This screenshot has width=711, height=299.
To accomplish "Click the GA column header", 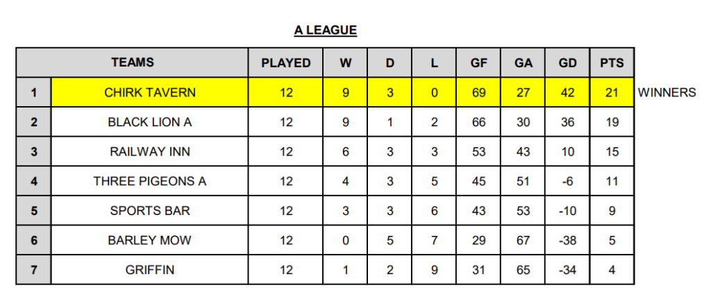I will point(524,63).
